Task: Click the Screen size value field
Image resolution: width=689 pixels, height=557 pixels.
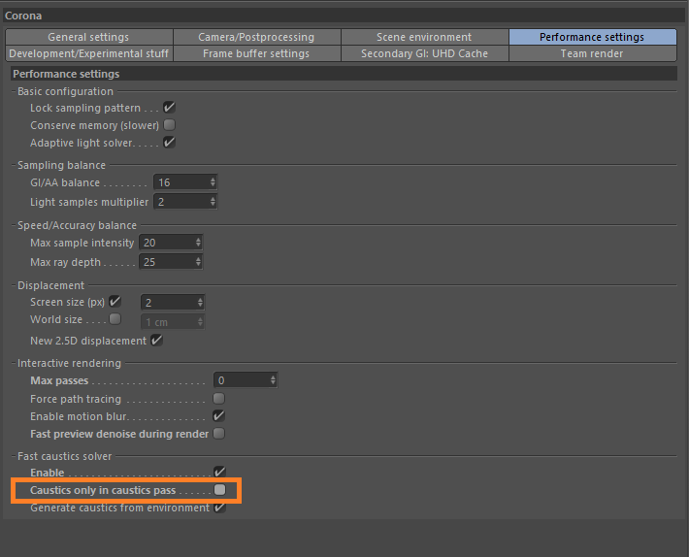Action: point(173,302)
